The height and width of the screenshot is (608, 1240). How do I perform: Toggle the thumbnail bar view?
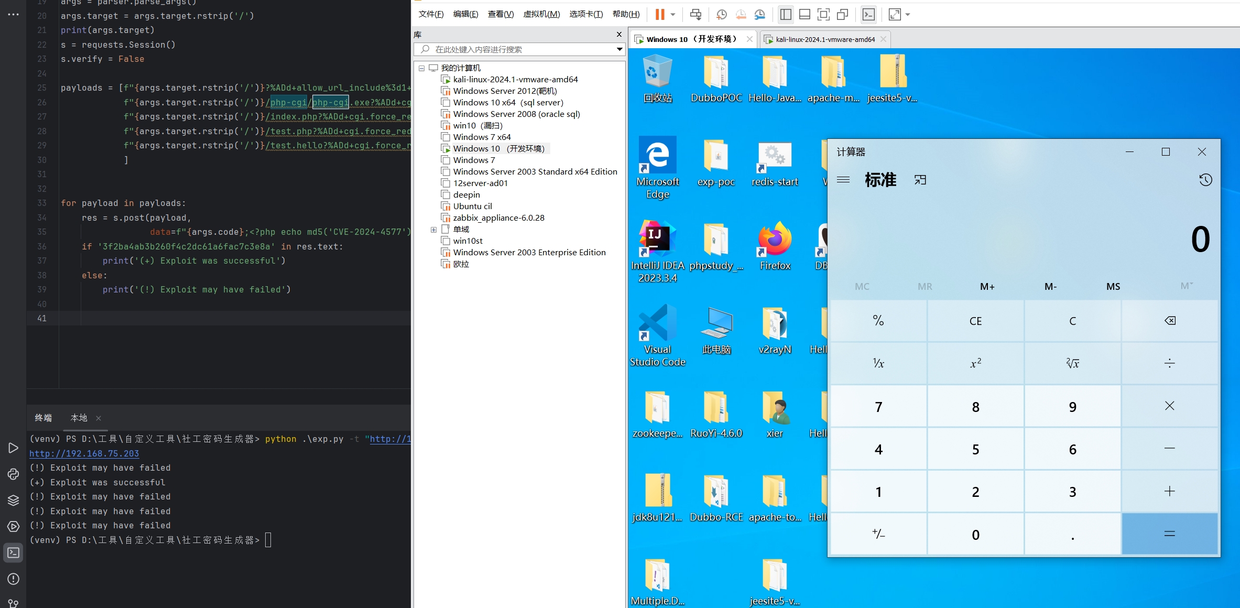pos(804,15)
